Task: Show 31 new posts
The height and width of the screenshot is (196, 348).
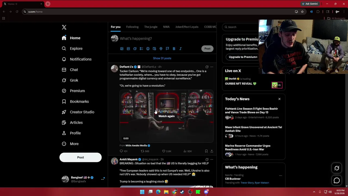Action: point(162,58)
